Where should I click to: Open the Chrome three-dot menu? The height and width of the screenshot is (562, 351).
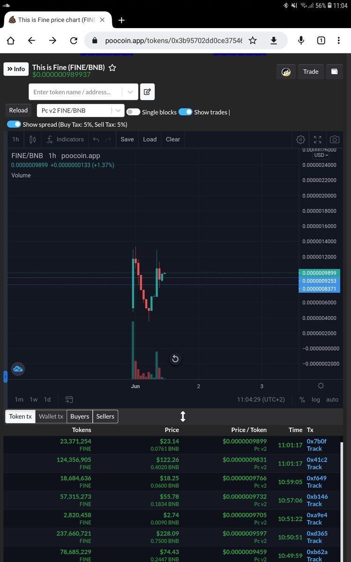pyautogui.click(x=339, y=41)
